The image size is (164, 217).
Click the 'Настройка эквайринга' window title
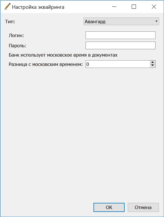point(38,7)
